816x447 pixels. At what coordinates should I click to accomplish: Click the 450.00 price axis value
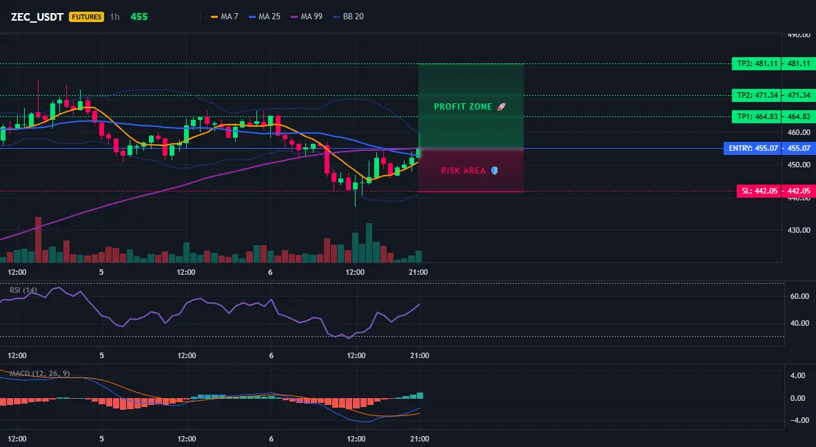tap(799, 165)
